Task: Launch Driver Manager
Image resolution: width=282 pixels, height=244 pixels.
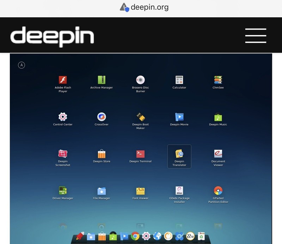Action: click(63, 193)
